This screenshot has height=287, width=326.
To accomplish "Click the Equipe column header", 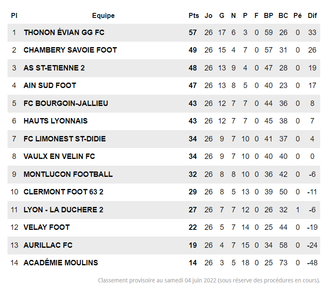I will (103, 16).
